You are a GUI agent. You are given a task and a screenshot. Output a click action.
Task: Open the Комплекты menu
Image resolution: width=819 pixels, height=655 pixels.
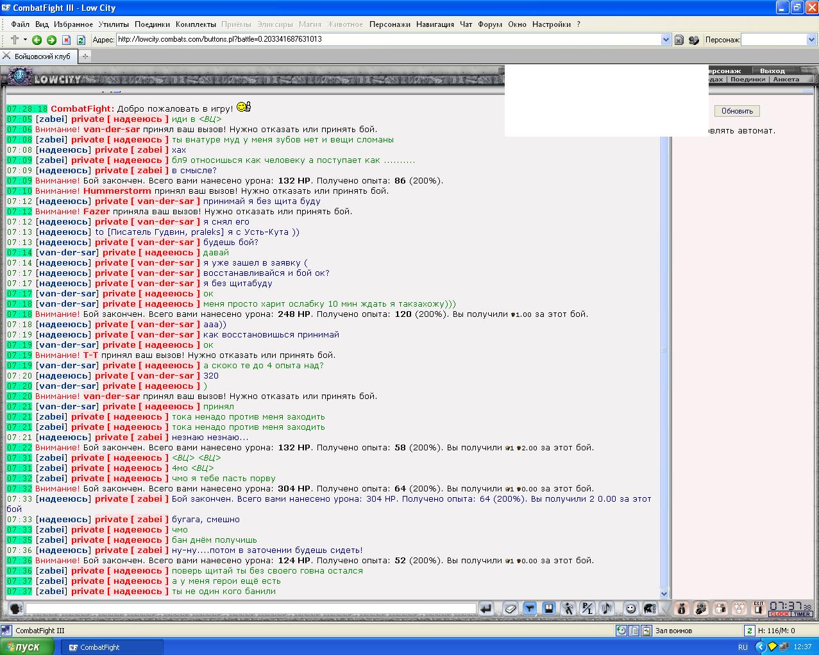click(196, 24)
